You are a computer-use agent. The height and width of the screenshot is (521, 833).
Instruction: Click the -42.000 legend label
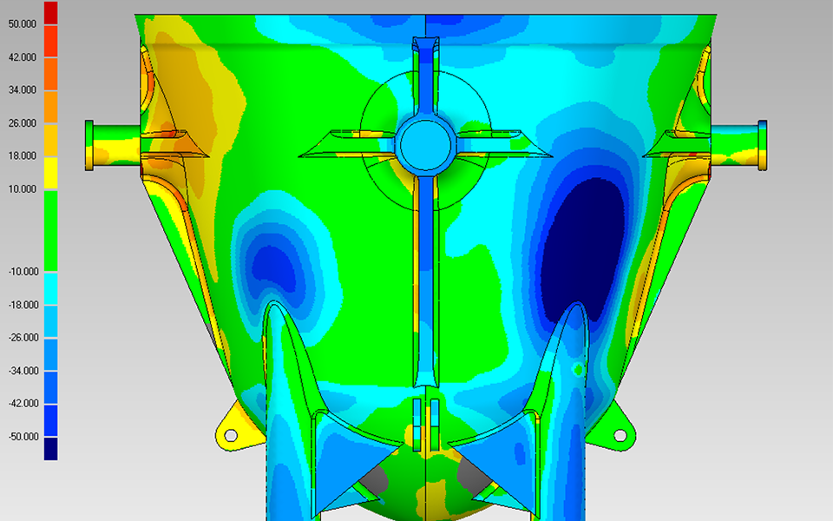(x=23, y=403)
